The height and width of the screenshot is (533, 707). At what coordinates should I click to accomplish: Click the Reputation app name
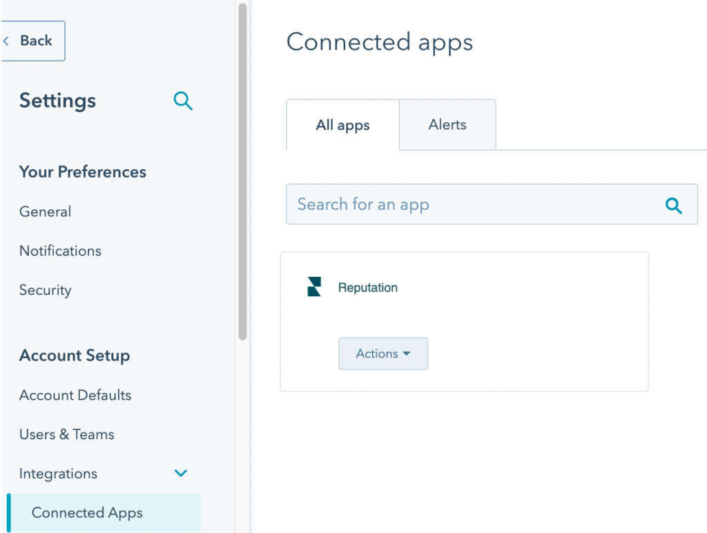pos(367,288)
